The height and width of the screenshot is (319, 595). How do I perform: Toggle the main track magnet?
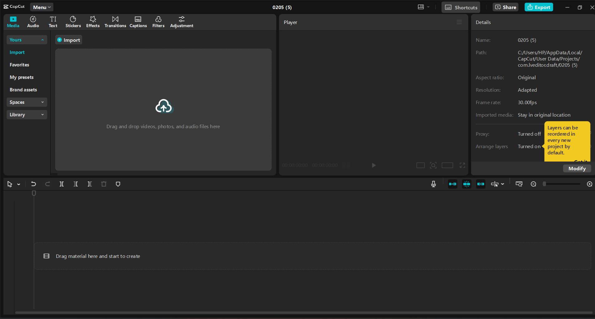pos(453,184)
